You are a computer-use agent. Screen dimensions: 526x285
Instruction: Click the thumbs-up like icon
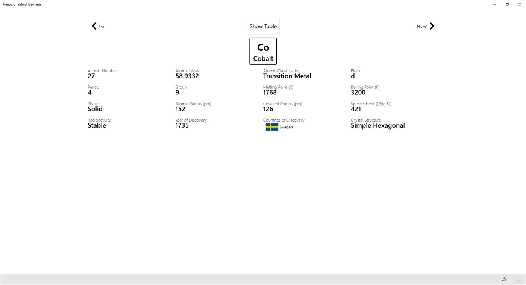504,279
